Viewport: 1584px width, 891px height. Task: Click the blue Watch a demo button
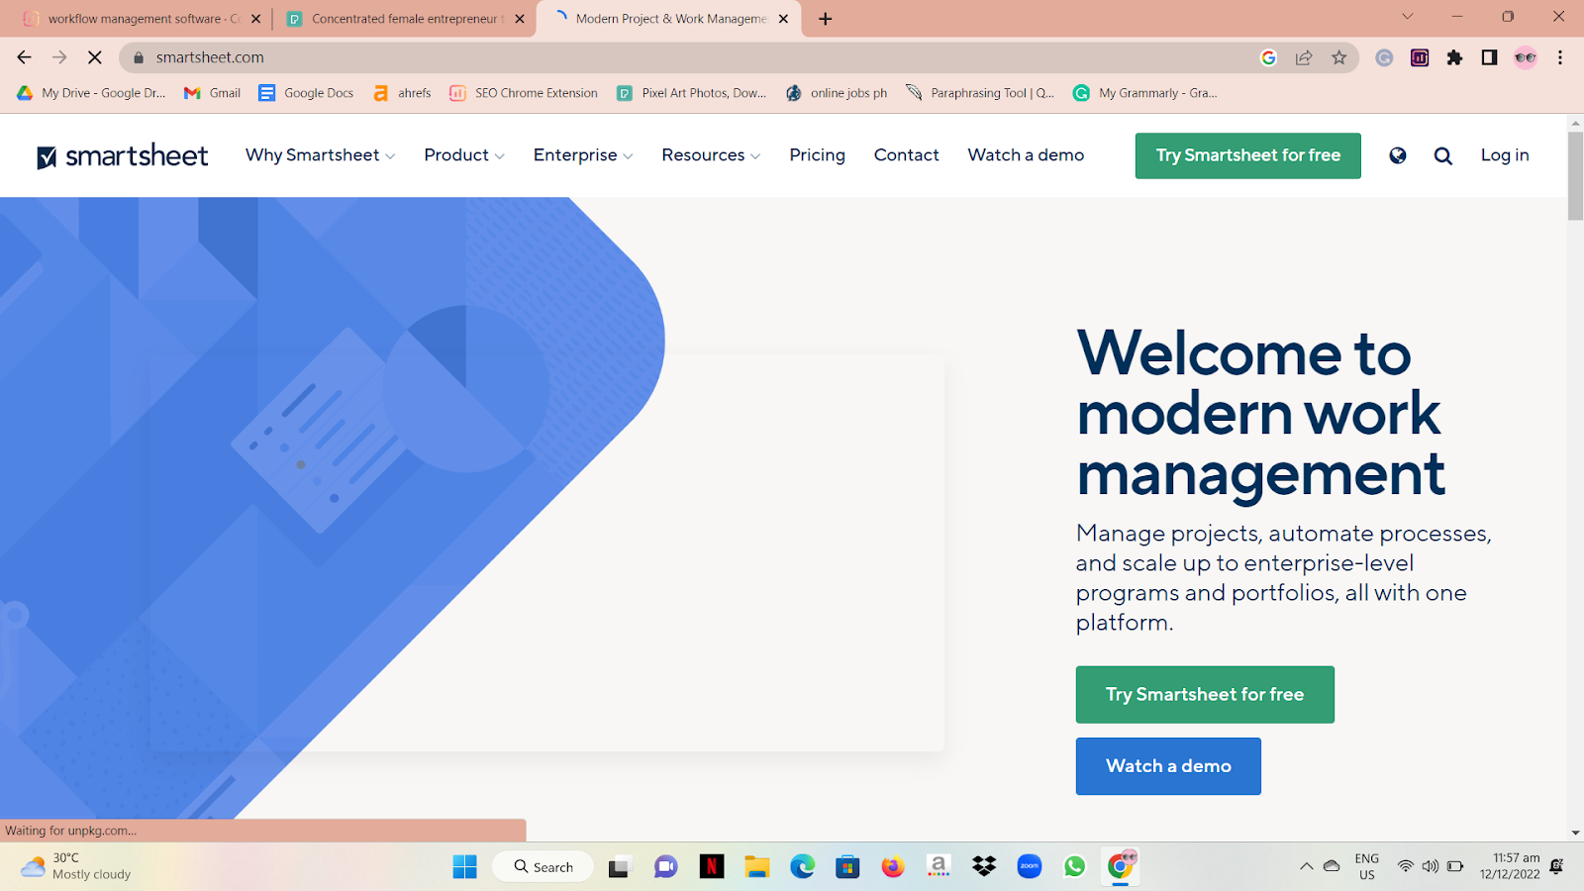pos(1168,766)
